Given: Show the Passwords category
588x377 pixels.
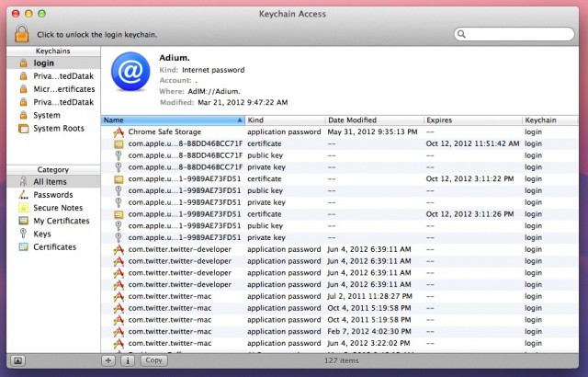Looking at the screenshot, I should (x=53, y=195).
